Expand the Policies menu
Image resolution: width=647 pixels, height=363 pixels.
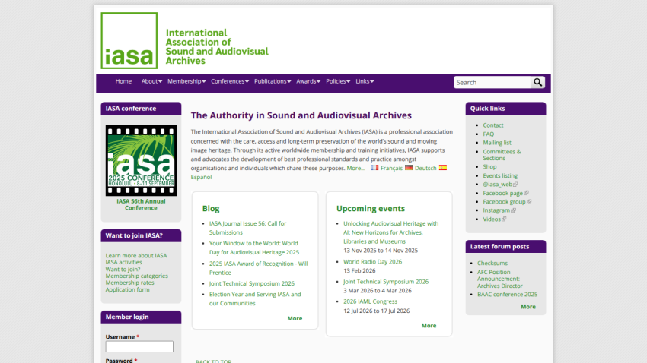pos(338,81)
